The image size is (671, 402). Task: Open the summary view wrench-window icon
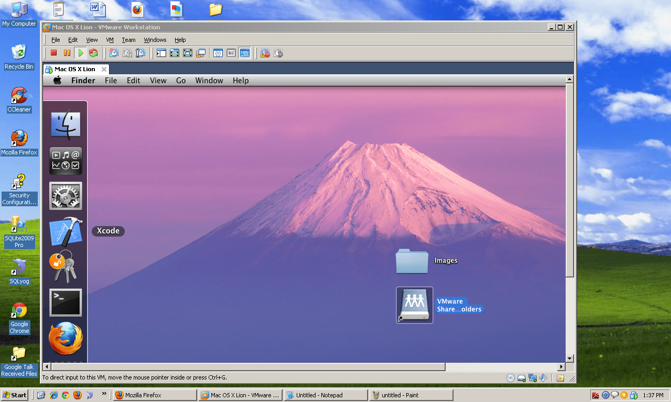click(x=218, y=53)
